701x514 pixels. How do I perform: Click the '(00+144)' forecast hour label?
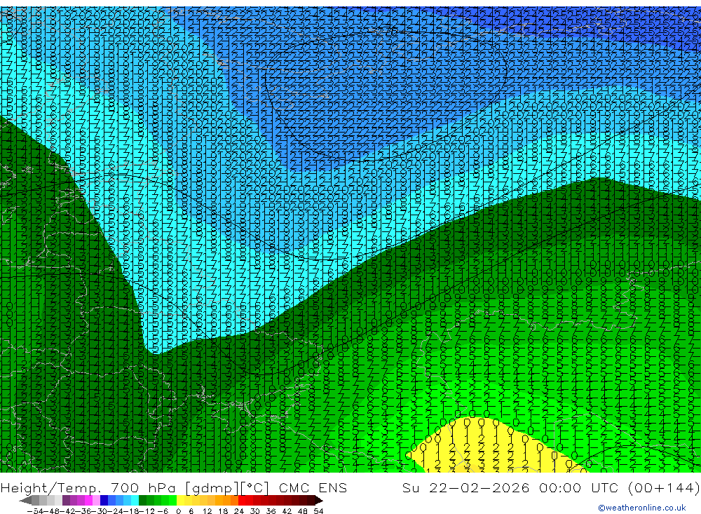click(663, 488)
